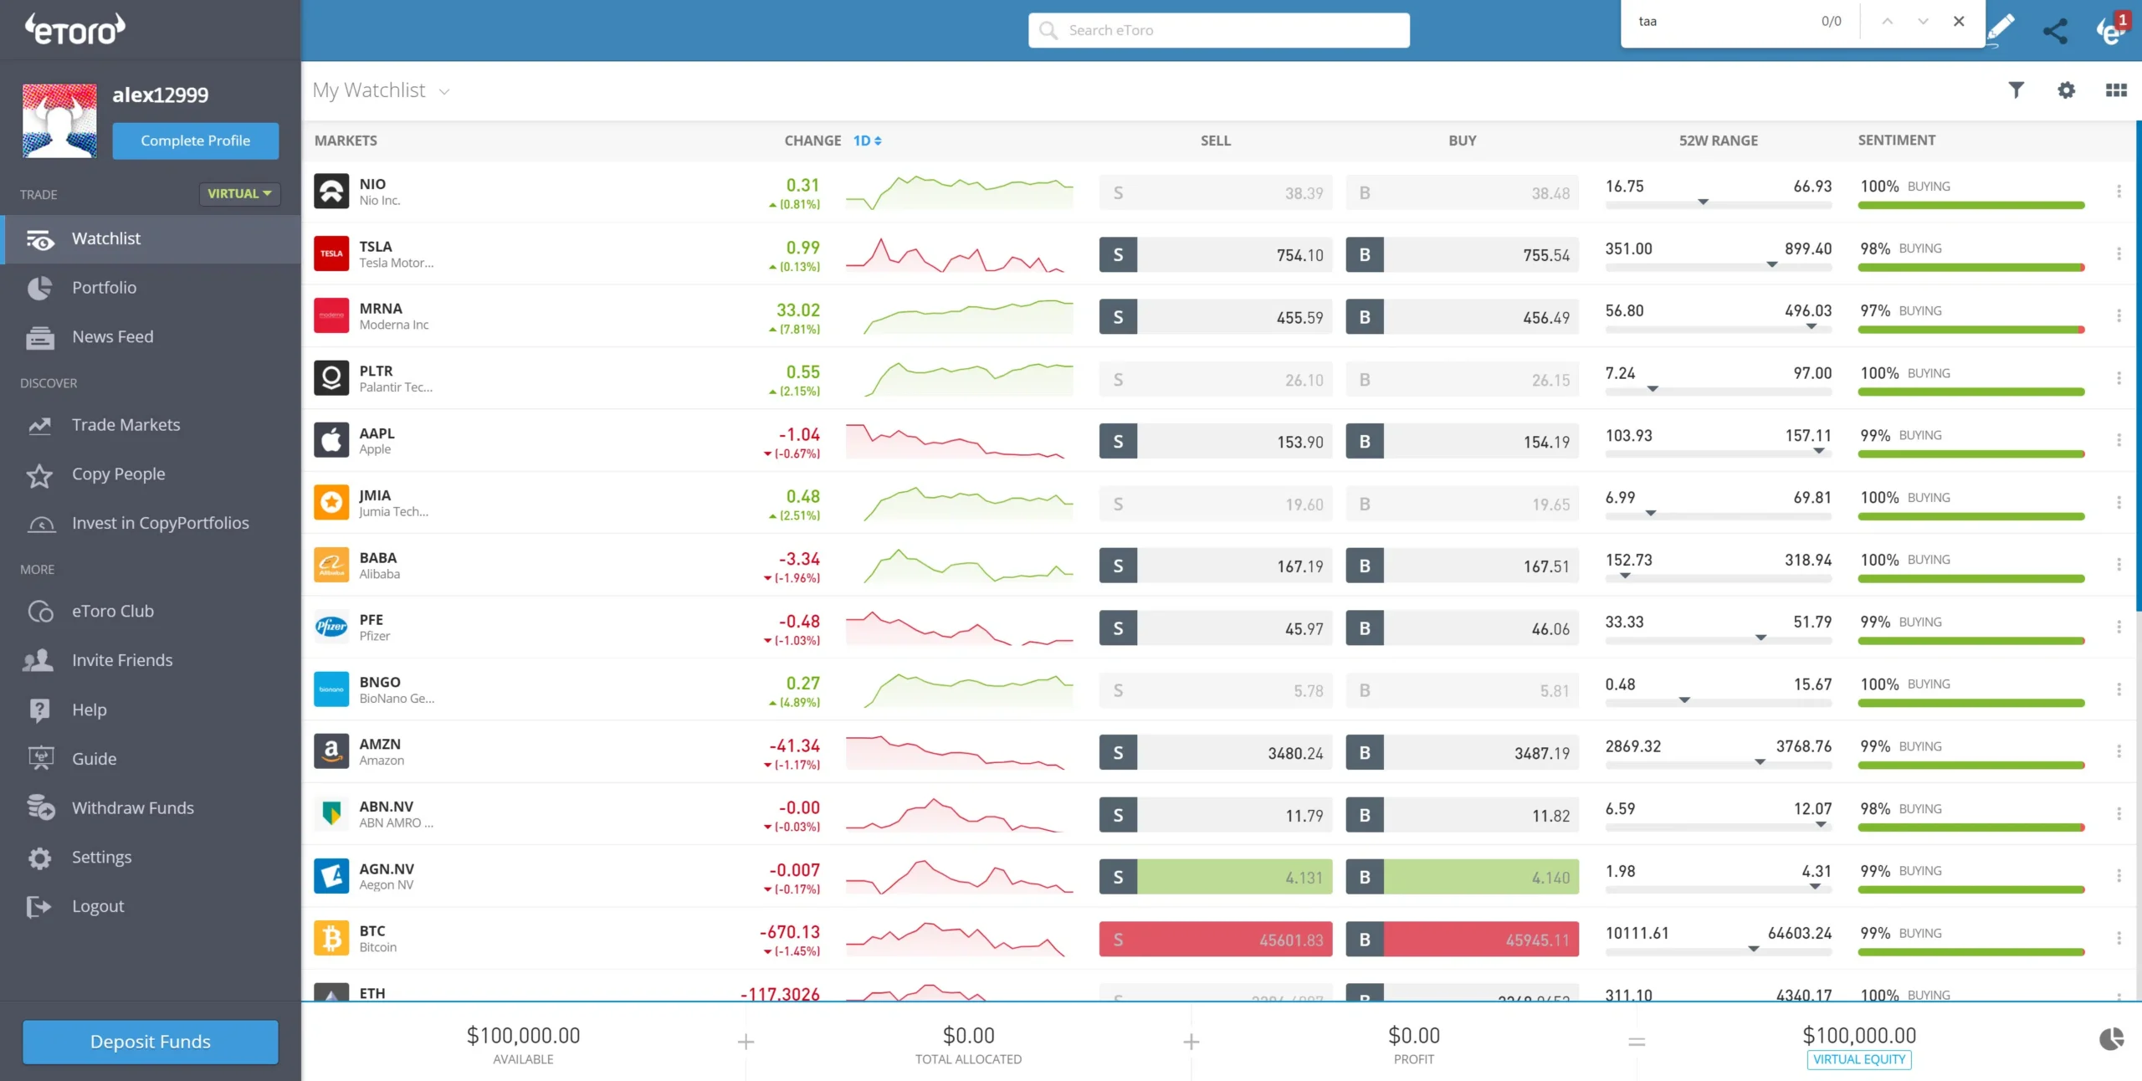
Task: Go to next find result arrow
Action: (x=1923, y=22)
